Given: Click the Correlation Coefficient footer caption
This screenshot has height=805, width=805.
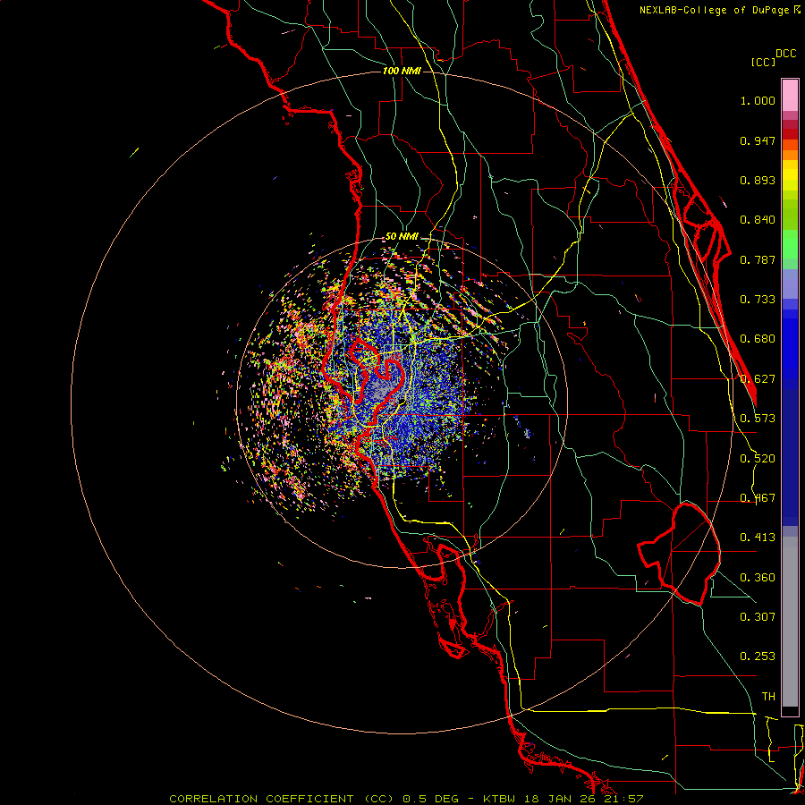Looking at the screenshot, I should pos(406,799).
